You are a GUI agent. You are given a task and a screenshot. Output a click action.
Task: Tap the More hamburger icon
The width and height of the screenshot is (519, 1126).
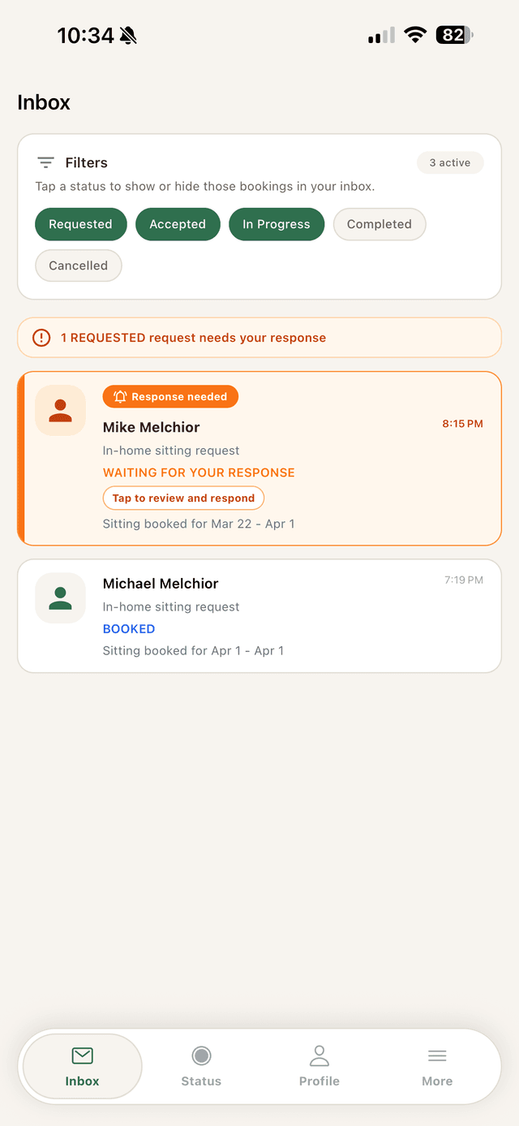437,1055
